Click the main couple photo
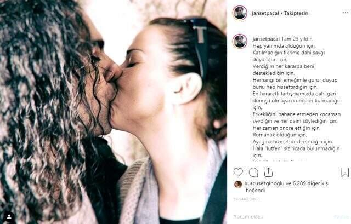This screenshot has width=351, height=224. tap(114, 112)
